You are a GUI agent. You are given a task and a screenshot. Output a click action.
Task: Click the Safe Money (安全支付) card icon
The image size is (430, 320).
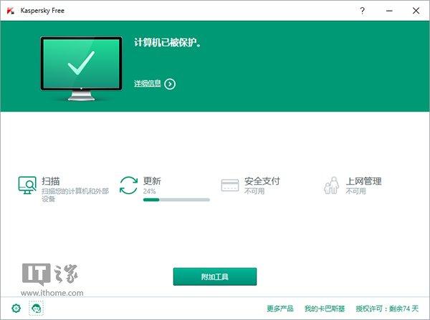230,185
